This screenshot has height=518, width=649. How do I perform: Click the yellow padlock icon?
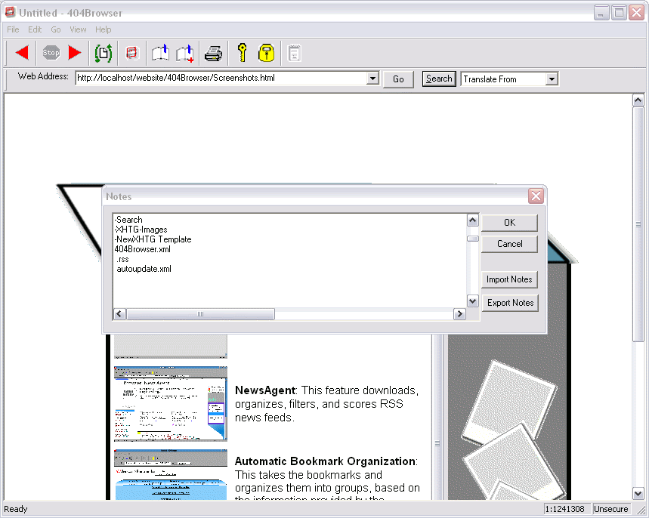point(266,53)
